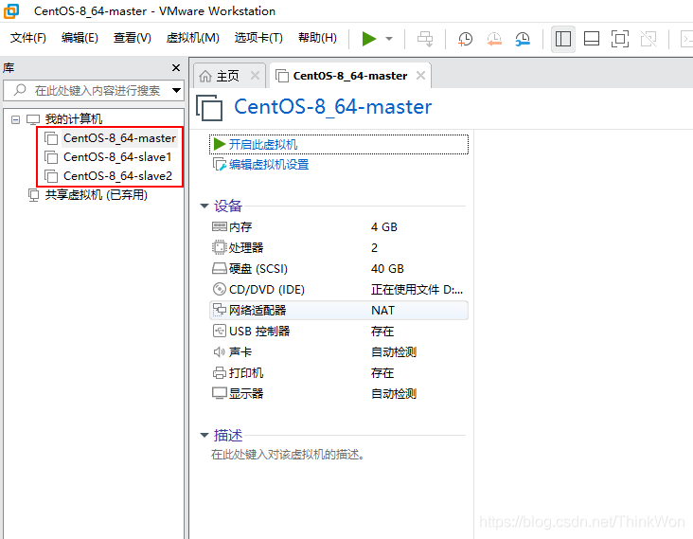Viewport: 693px width, 539px height.
Task: Click the 声卡 sound card row
Action: coord(339,352)
